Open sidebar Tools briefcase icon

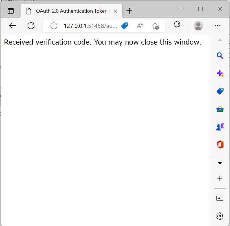220,109
